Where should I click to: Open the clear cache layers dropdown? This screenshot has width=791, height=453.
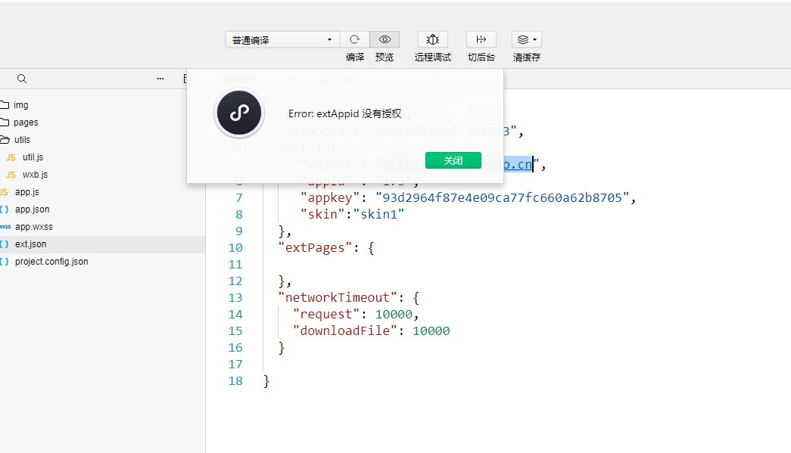(x=527, y=39)
